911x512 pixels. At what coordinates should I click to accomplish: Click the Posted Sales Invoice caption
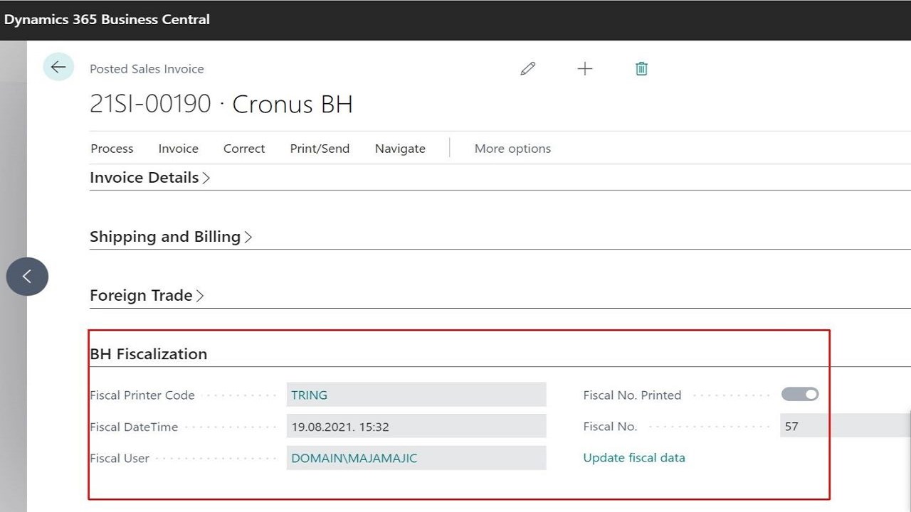147,69
